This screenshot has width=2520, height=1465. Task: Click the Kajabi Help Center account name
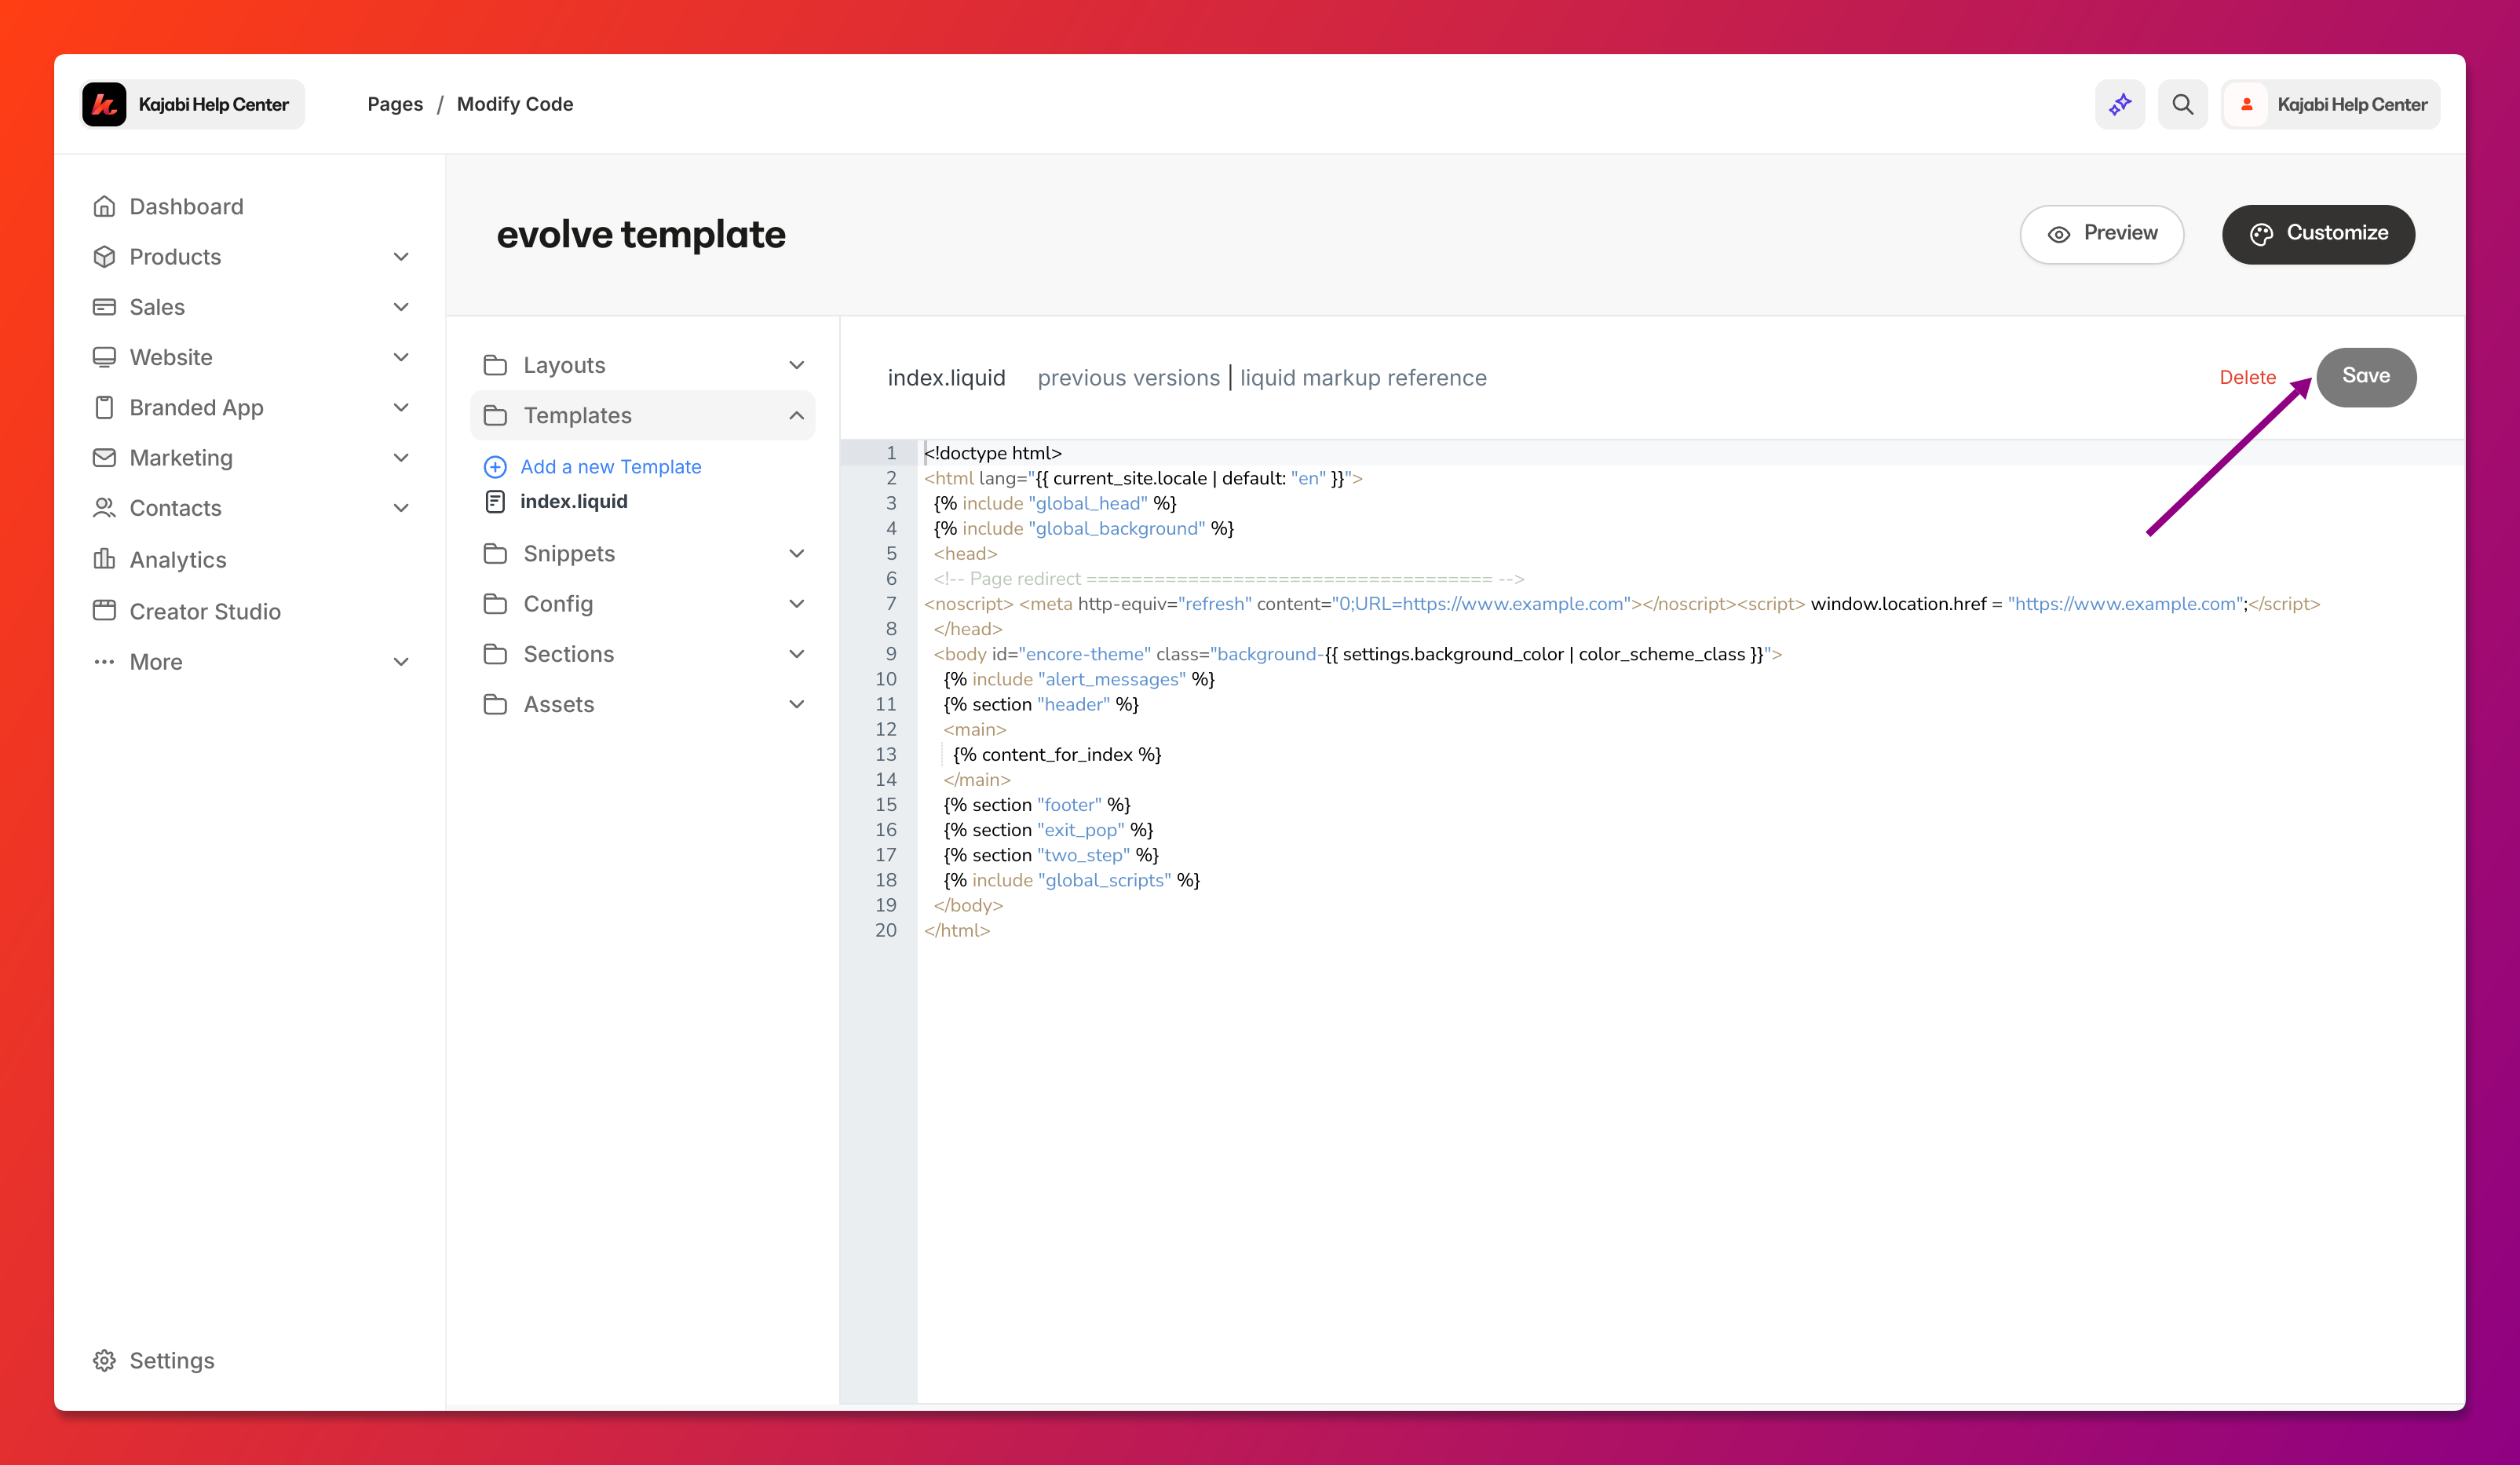point(2352,104)
